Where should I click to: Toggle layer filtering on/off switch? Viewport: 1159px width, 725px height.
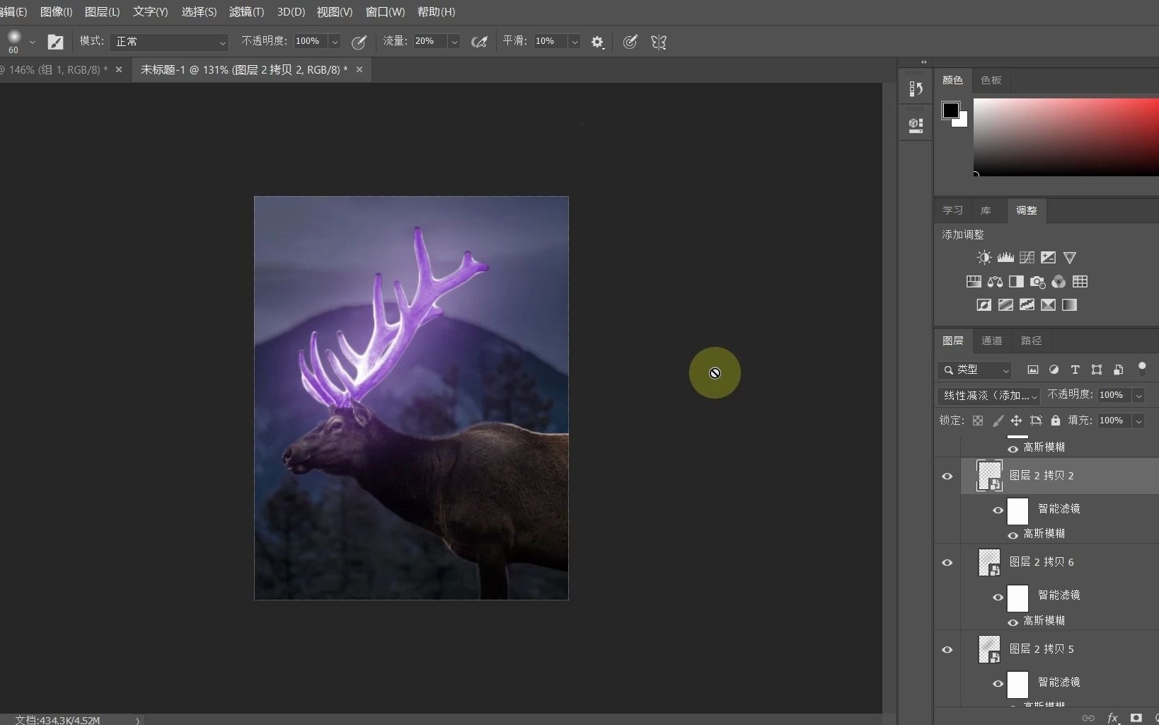(x=1141, y=368)
